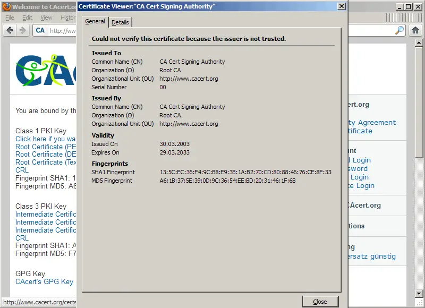Click the 'tificate' sidebar link
Viewport: 425px width, 308px height.
361,131
